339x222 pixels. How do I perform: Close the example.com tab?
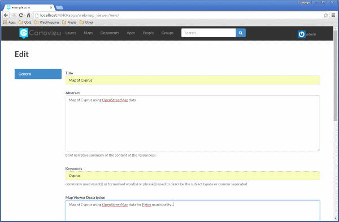(51, 7)
